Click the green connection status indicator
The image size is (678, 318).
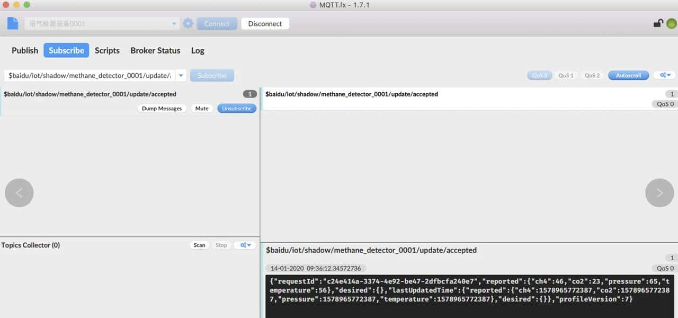671,23
